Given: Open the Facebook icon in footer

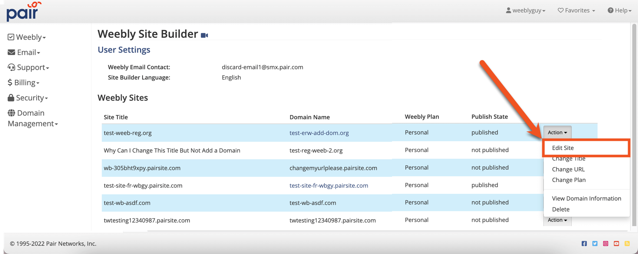Looking at the screenshot, I should coord(584,243).
